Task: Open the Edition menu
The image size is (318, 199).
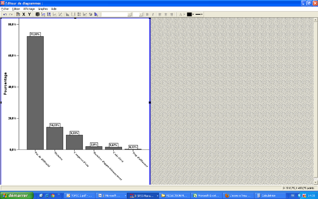Action: click(16, 9)
